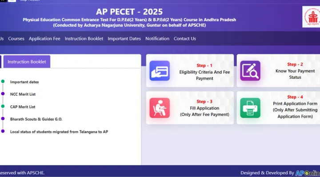Screen dimensions: 320x177
Task: Click the Step 1 fee payment card icon
Action: point(160,71)
